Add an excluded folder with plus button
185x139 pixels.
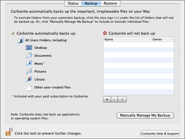(x=107, y=99)
